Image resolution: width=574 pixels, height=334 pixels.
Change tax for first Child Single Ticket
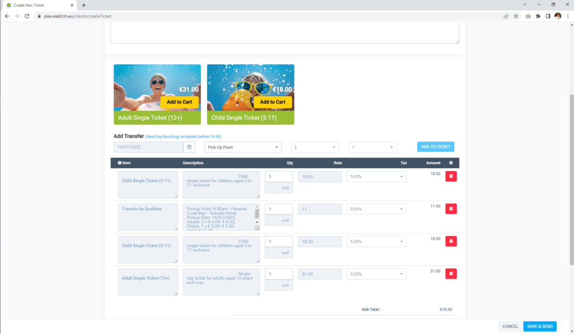coord(376,176)
